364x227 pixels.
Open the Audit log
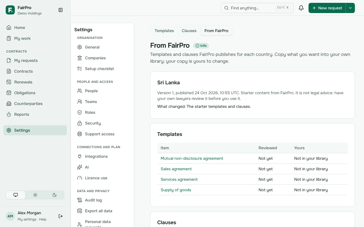(102, 200)
